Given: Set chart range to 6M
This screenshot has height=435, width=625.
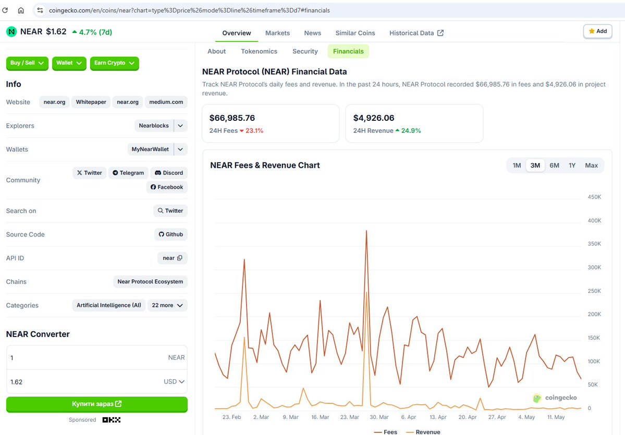Looking at the screenshot, I should [554, 165].
